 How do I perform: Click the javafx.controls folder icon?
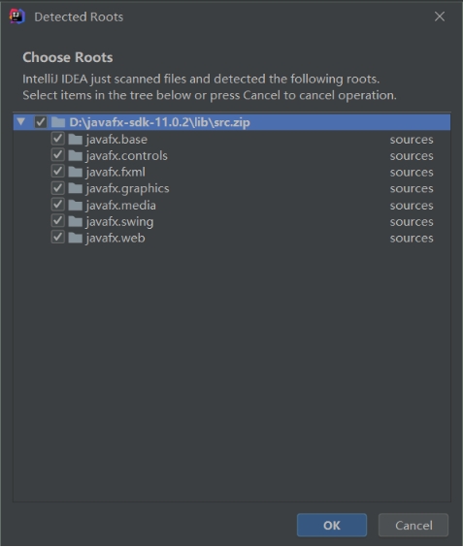75,155
